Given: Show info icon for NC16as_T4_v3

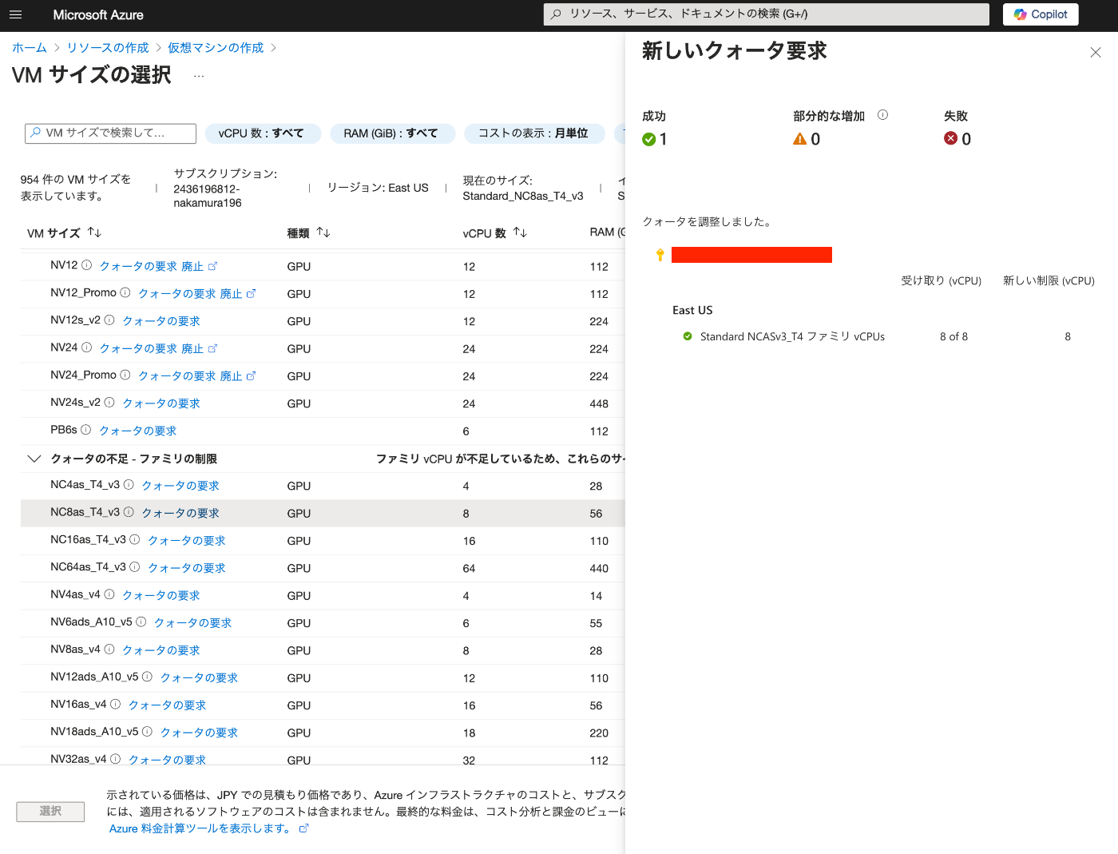Looking at the screenshot, I should point(134,539).
